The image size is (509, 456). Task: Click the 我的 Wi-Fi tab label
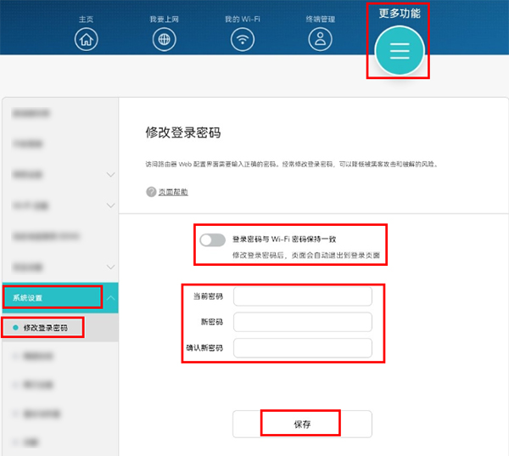(x=243, y=20)
